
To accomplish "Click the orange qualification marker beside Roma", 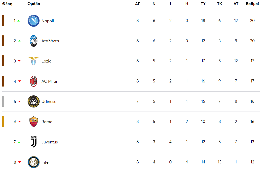I will (3, 122).
